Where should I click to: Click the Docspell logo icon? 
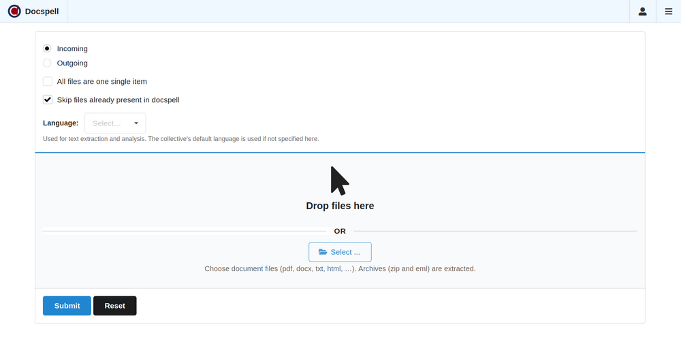click(x=14, y=12)
